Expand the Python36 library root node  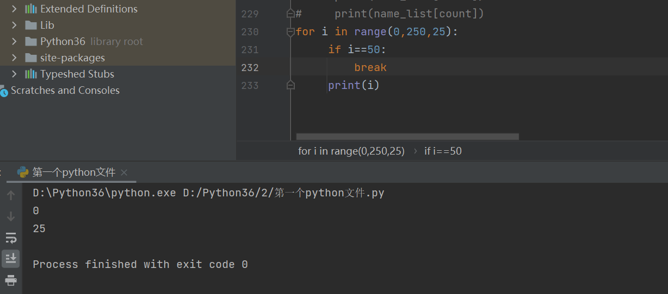pyautogui.click(x=14, y=41)
